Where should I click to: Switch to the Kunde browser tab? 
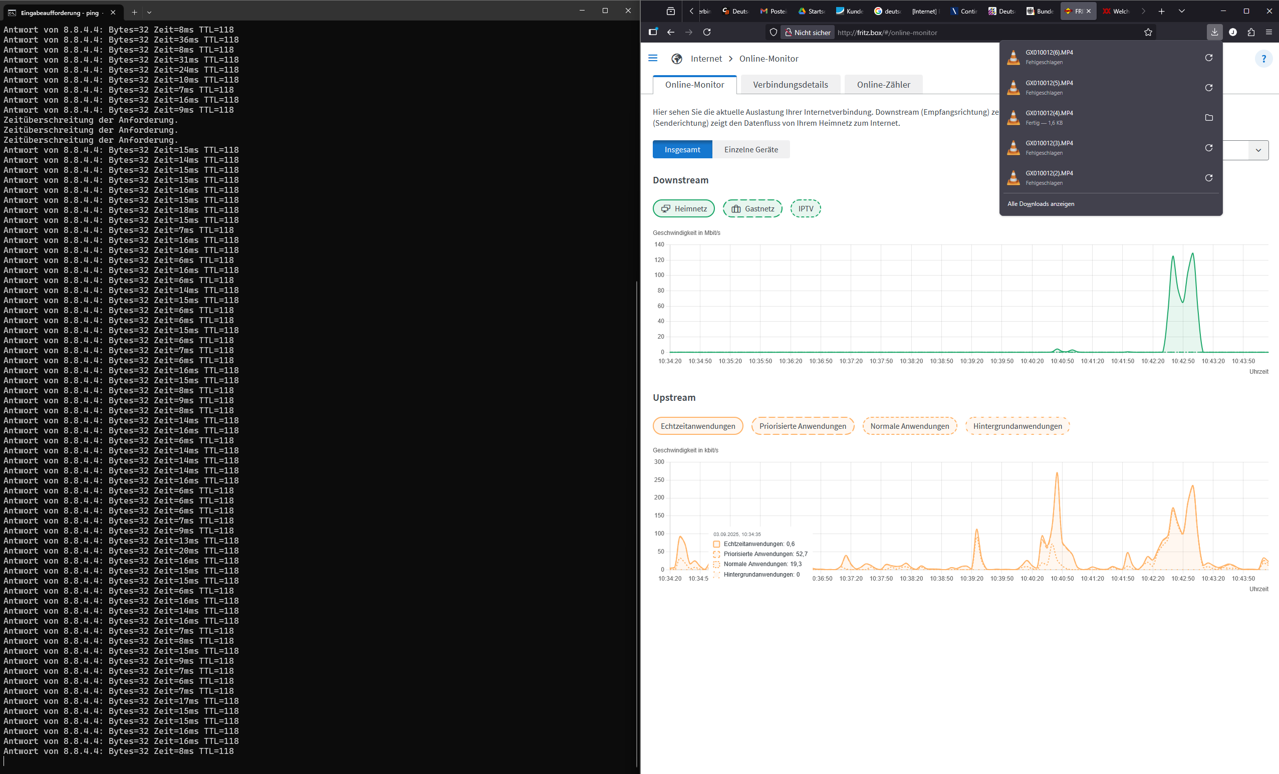click(850, 11)
